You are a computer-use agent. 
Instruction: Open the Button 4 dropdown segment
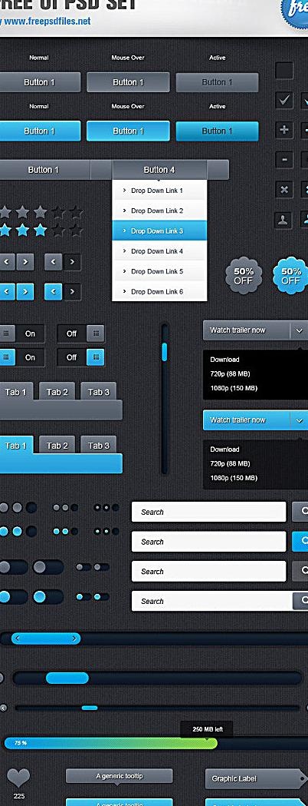pyautogui.click(x=159, y=170)
